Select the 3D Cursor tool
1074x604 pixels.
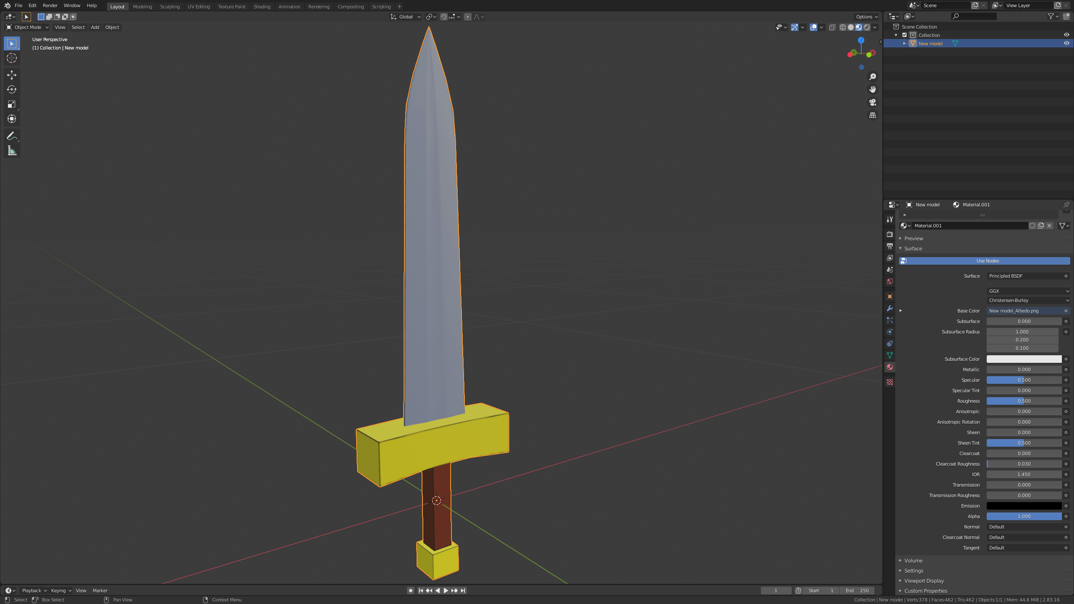point(12,58)
